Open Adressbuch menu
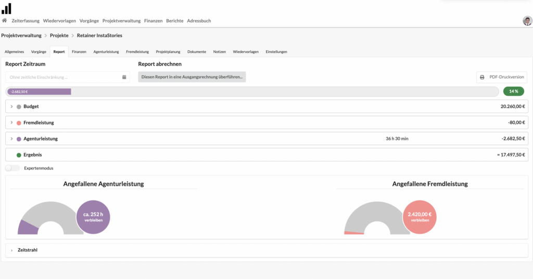533x279 pixels. [199, 21]
